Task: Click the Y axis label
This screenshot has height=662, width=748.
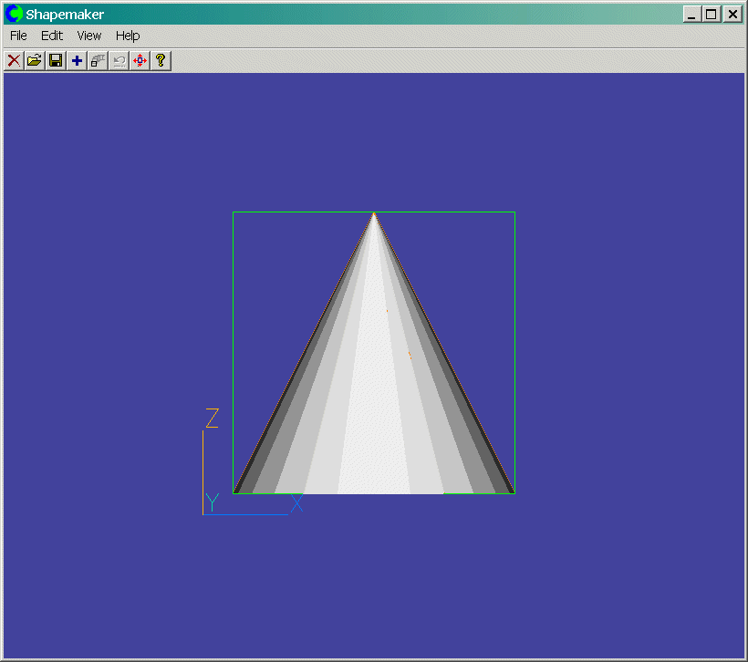Action: [211, 503]
